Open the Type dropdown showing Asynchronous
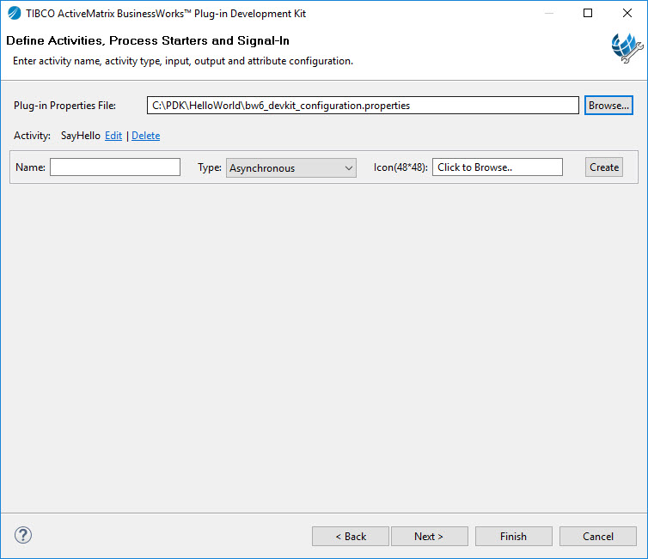648x559 pixels. click(x=291, y=168)
